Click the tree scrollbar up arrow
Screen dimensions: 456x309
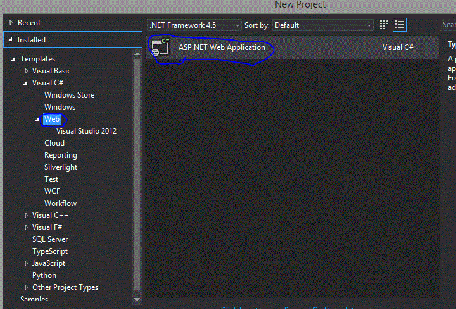pyautogui.click(x=137, y=53)
